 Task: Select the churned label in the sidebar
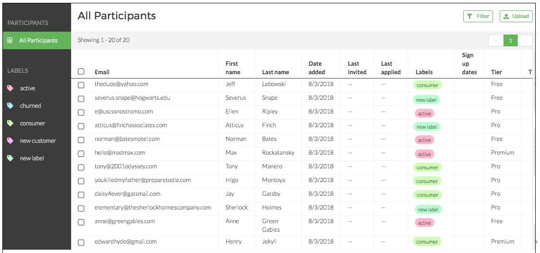(30, 106)
